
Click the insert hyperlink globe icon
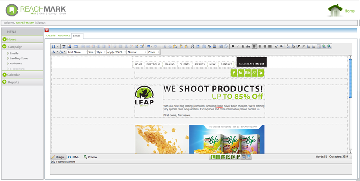(324, 46)
